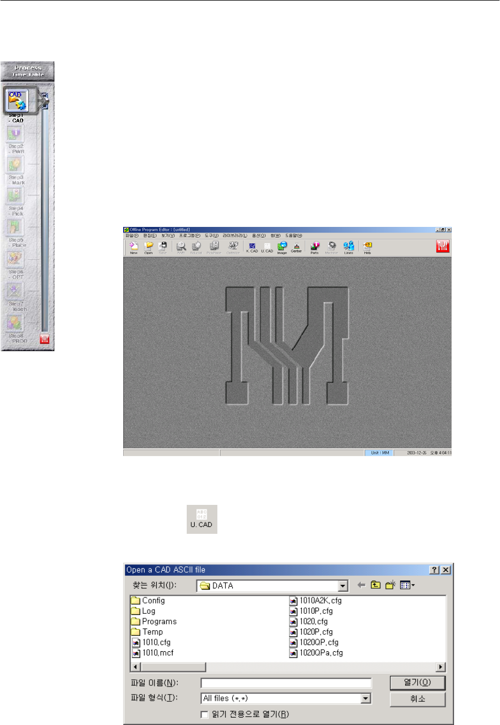This screenshot has height=725, width=500.
Task: Open a program with the Open toolbar icon
Action: [x=149, y=248]
